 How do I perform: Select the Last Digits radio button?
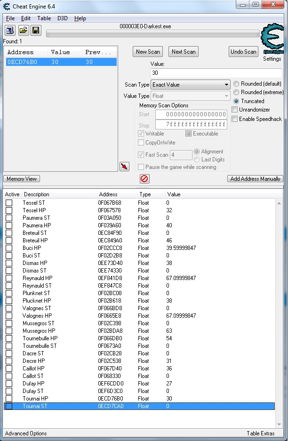(x=209, y=160)
